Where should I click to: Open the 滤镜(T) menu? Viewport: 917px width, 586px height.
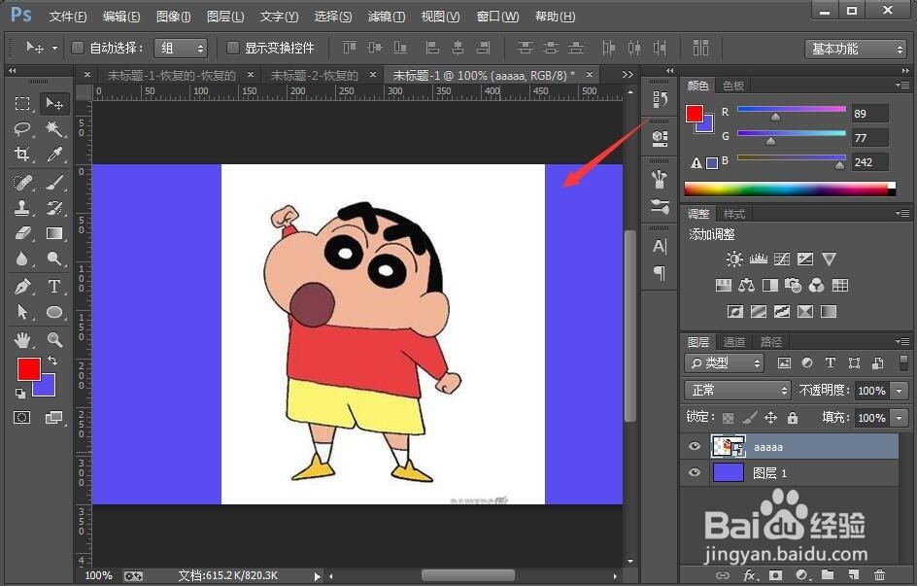[386, 17]
